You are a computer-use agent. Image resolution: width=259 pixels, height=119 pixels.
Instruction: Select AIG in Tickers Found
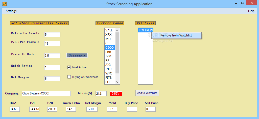110,65
